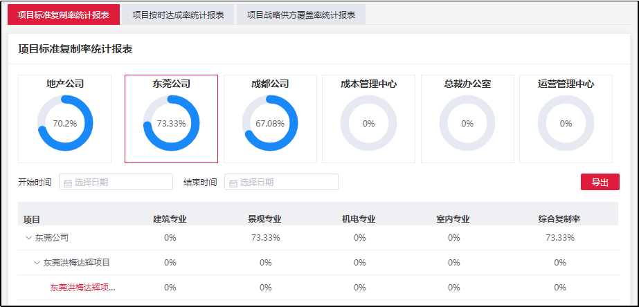Open the 开始时间 date picker
The width and height of the screenshot is (639, 307).
click(x=116, y=182)
